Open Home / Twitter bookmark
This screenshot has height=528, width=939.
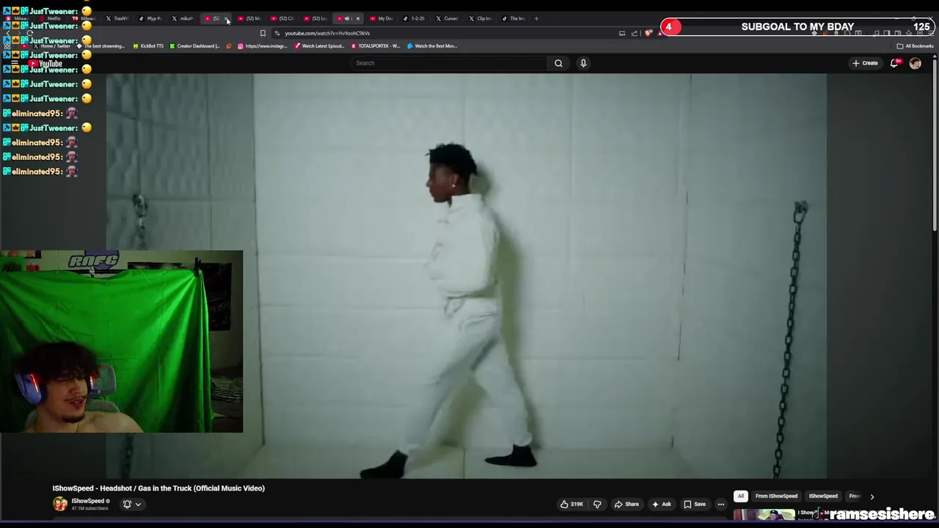tap(51, 46)
